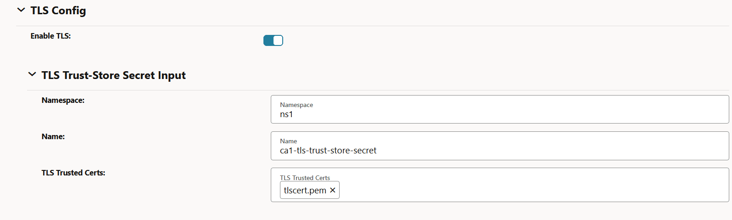The height and width of the screenshot is (220, 732).
Task: Collapse TLS Trust-Store Secret Input chevron
Action: (32, 74)
